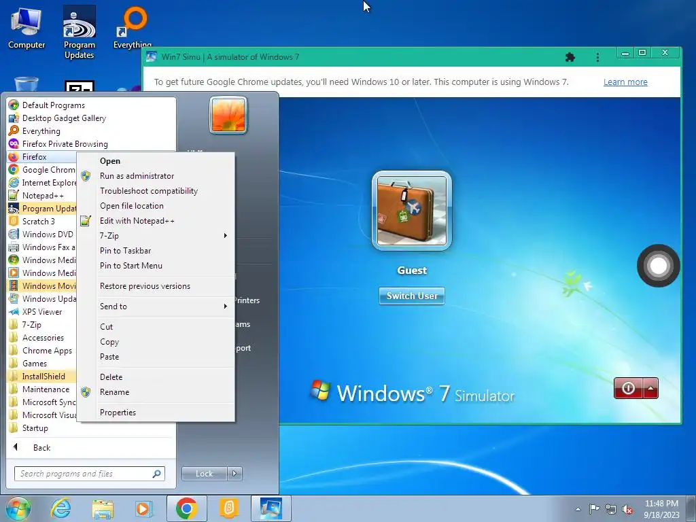Image resolution: width=696 pixels, height=522 pixels.
Task: Select Win7 Simu window taskbar button
Action: click(x=271, y=508)
